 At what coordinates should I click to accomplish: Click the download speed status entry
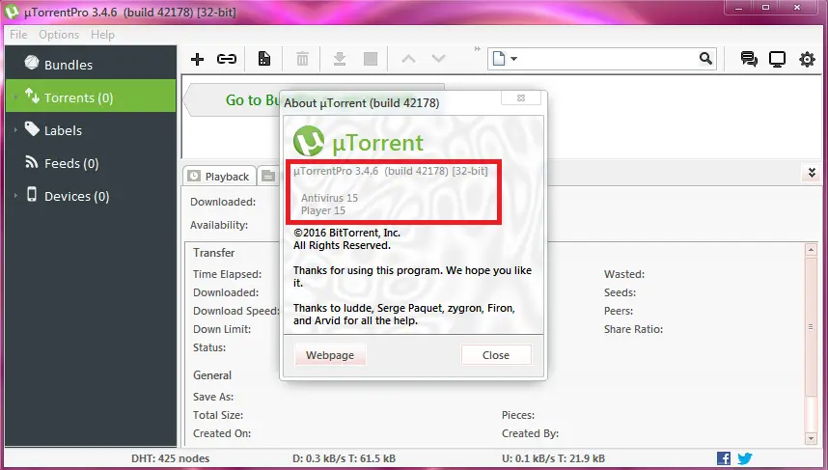click(344, 458)
